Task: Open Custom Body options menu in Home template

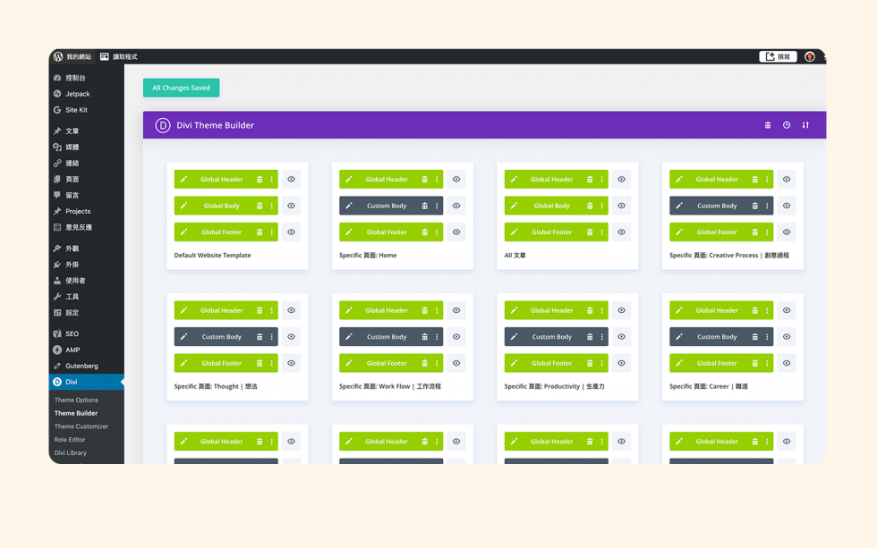Action: [x=437, y=206]
